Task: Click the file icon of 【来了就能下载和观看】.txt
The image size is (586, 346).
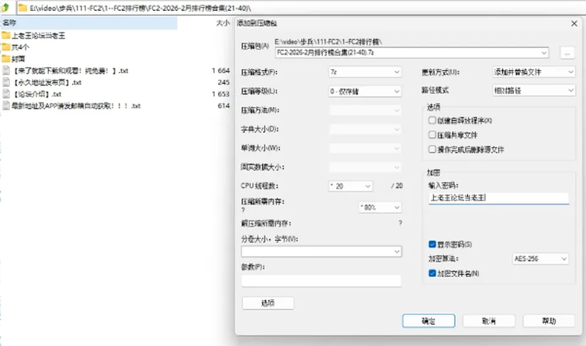Action: click(6, 71)
